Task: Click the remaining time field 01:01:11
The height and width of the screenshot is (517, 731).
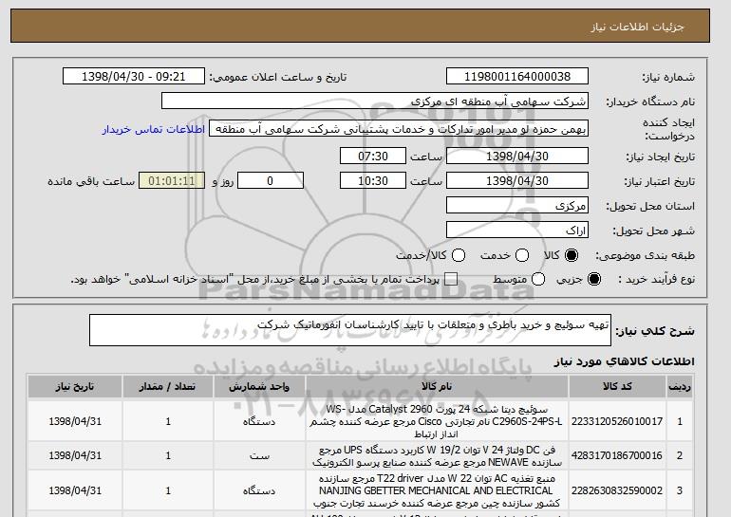Action: [x=172, y=181]
